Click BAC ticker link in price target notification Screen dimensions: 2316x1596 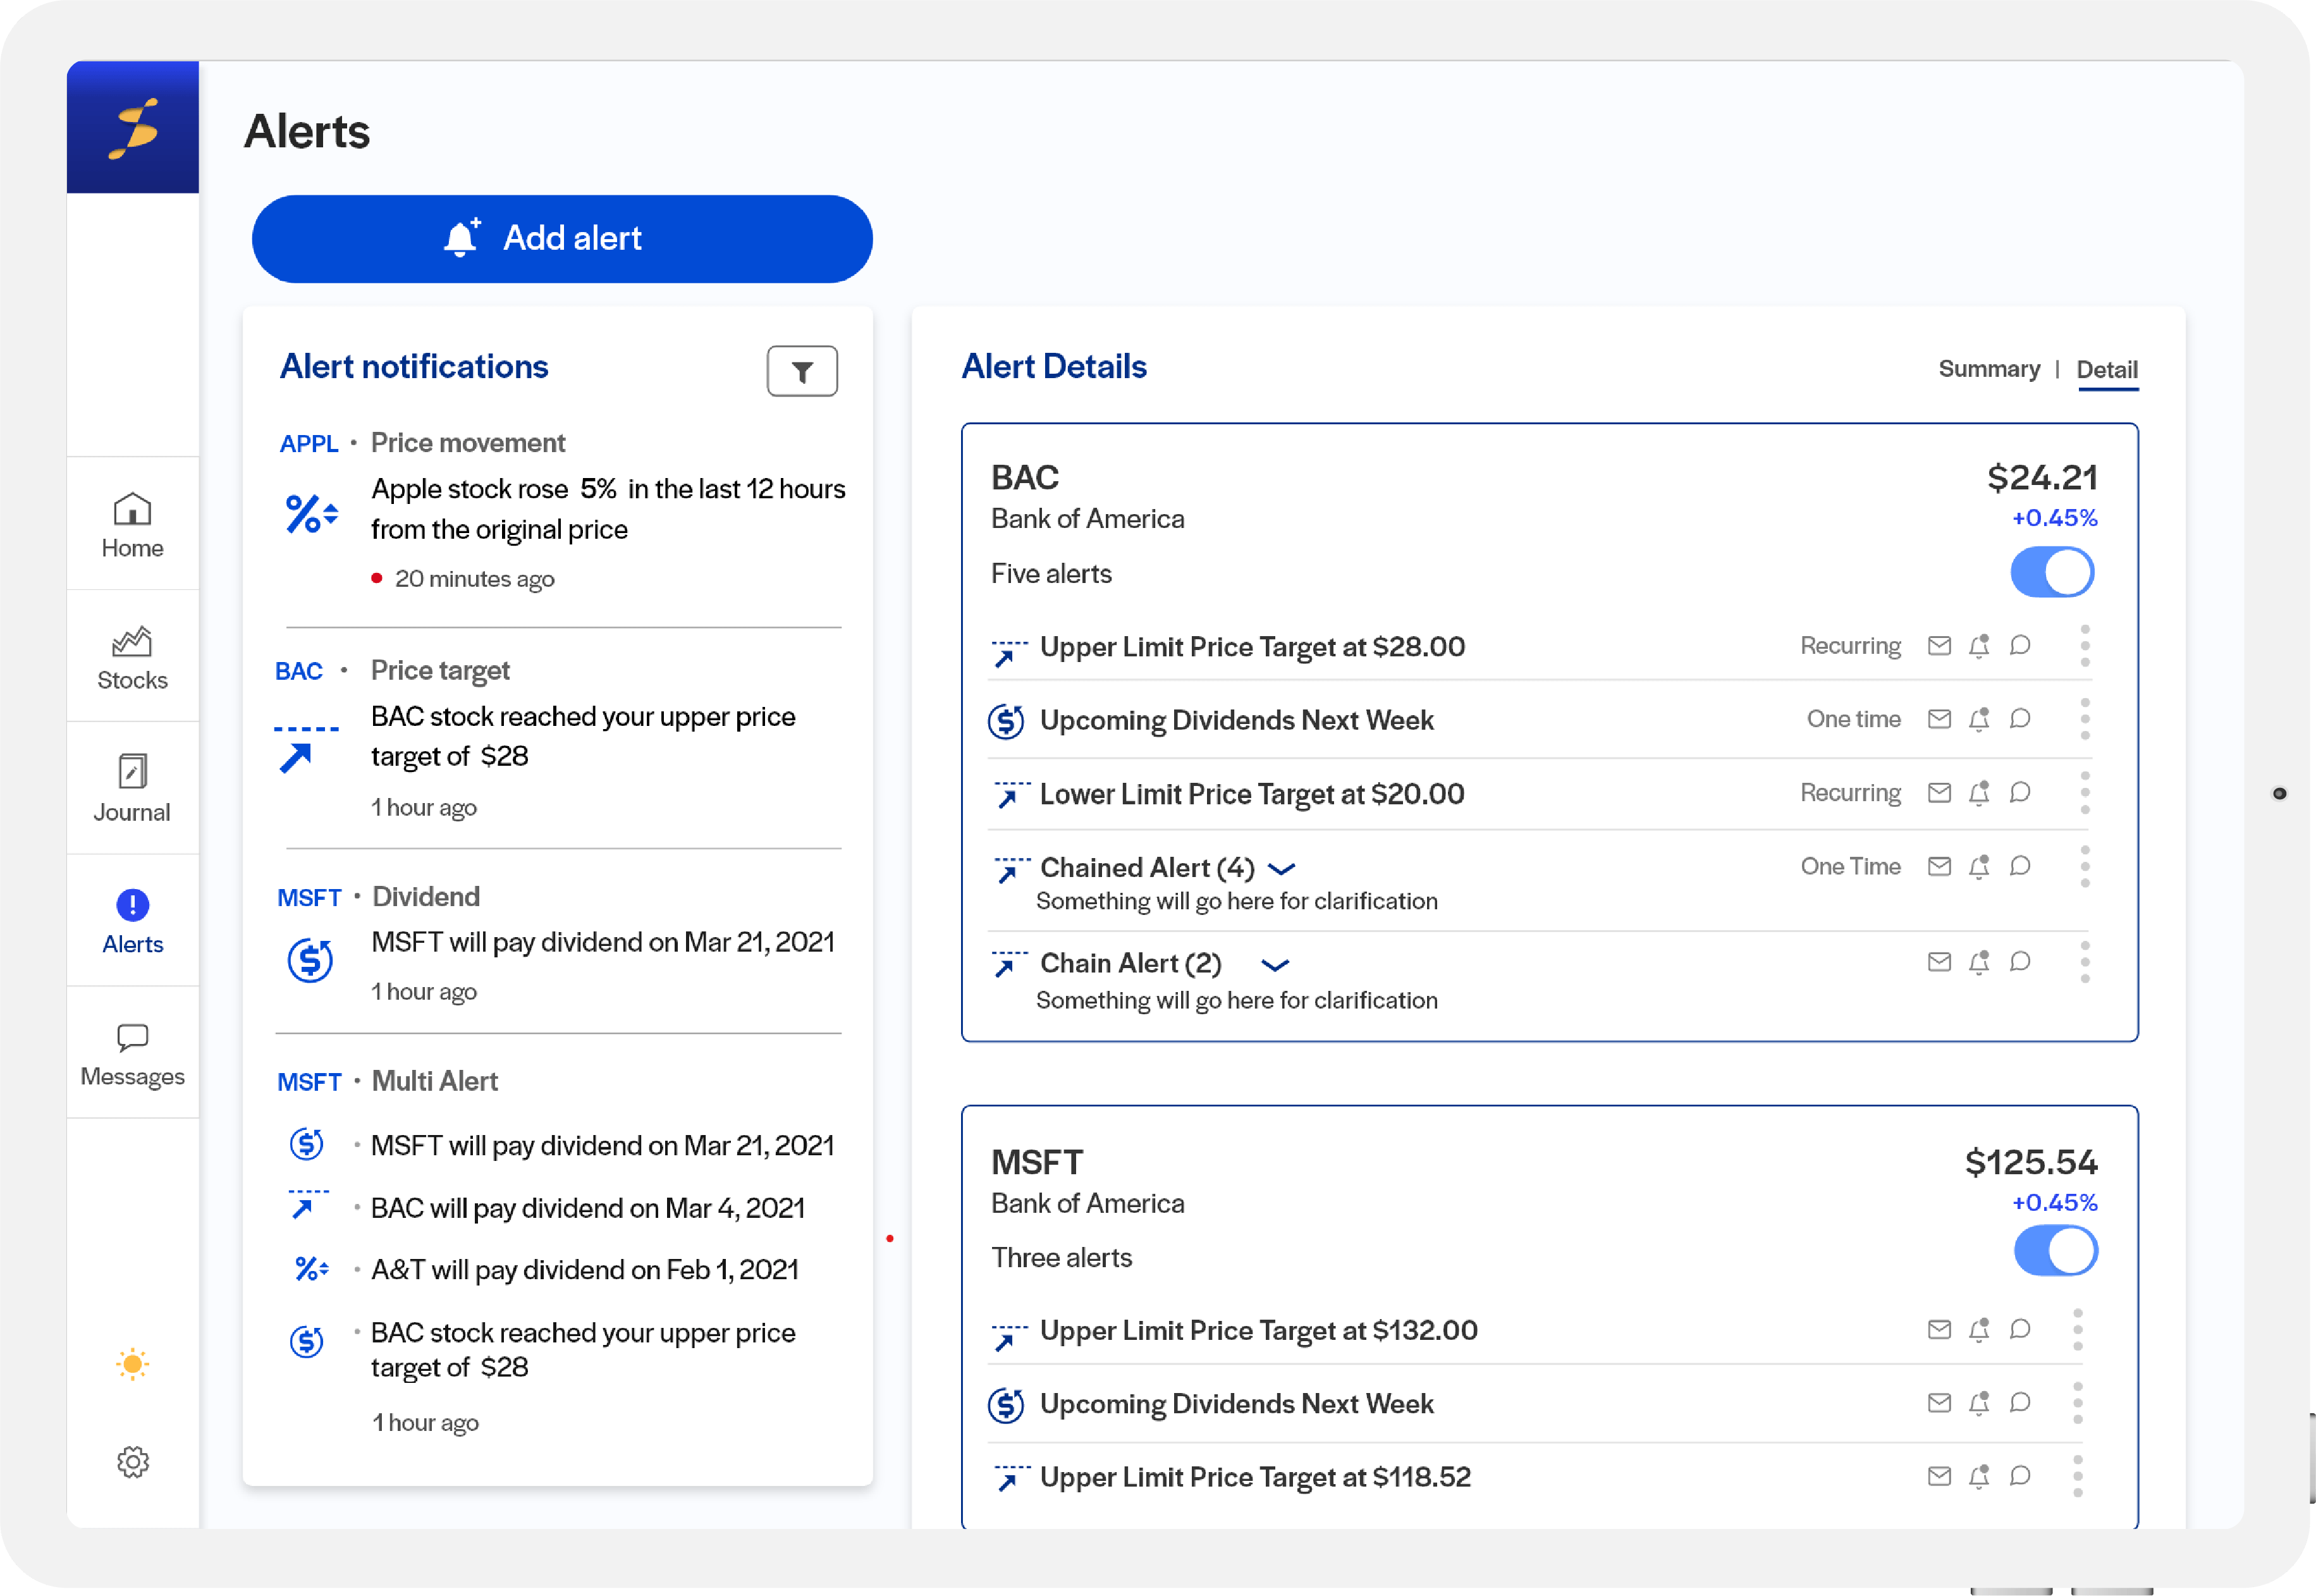coord(298,671)
